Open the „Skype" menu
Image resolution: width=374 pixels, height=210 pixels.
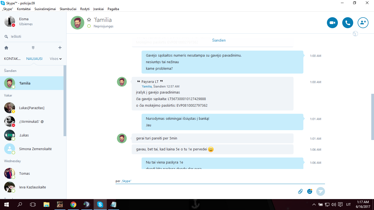click(8, 9)
